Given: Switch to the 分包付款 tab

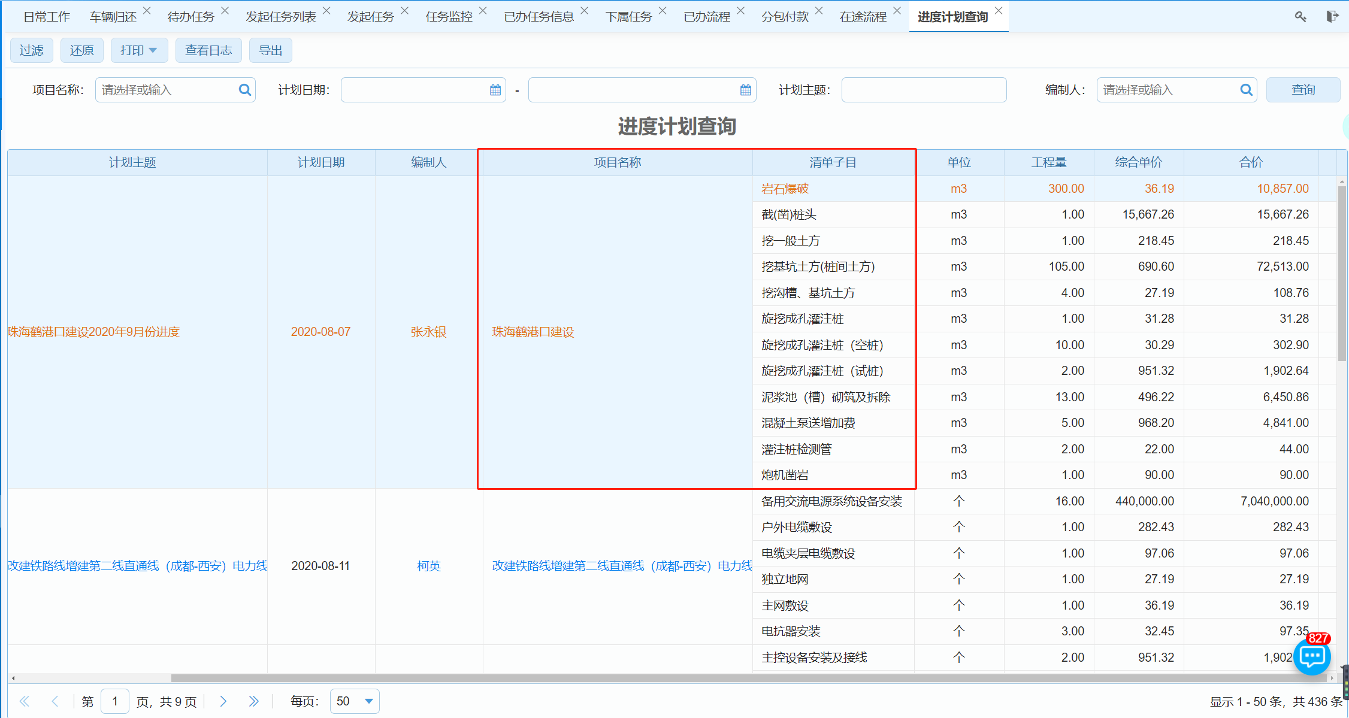Looking at the screenshot, I should [x=785, y=17].
